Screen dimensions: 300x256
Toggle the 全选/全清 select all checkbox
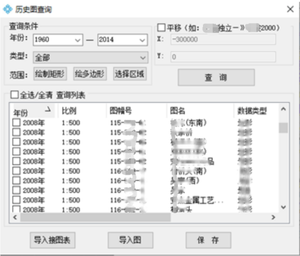point(14,94)
